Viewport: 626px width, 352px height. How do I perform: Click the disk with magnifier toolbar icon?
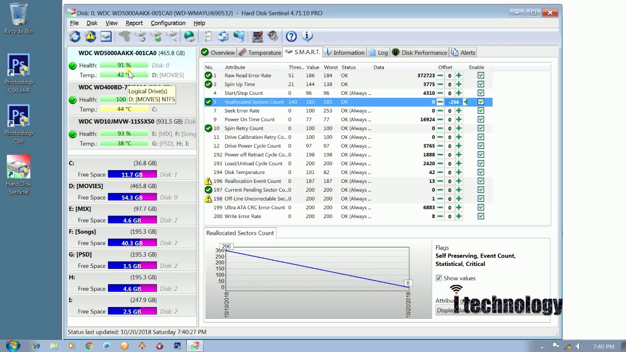pos(172,36)
